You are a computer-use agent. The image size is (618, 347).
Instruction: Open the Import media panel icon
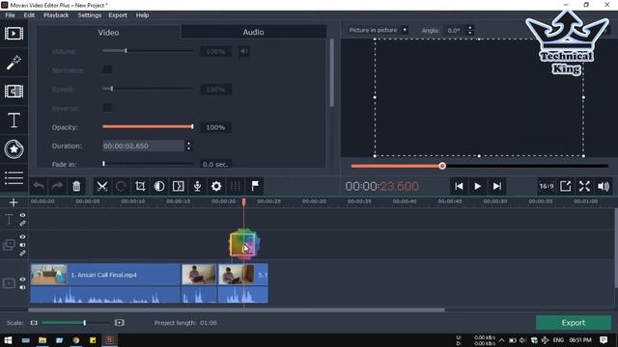14,34
